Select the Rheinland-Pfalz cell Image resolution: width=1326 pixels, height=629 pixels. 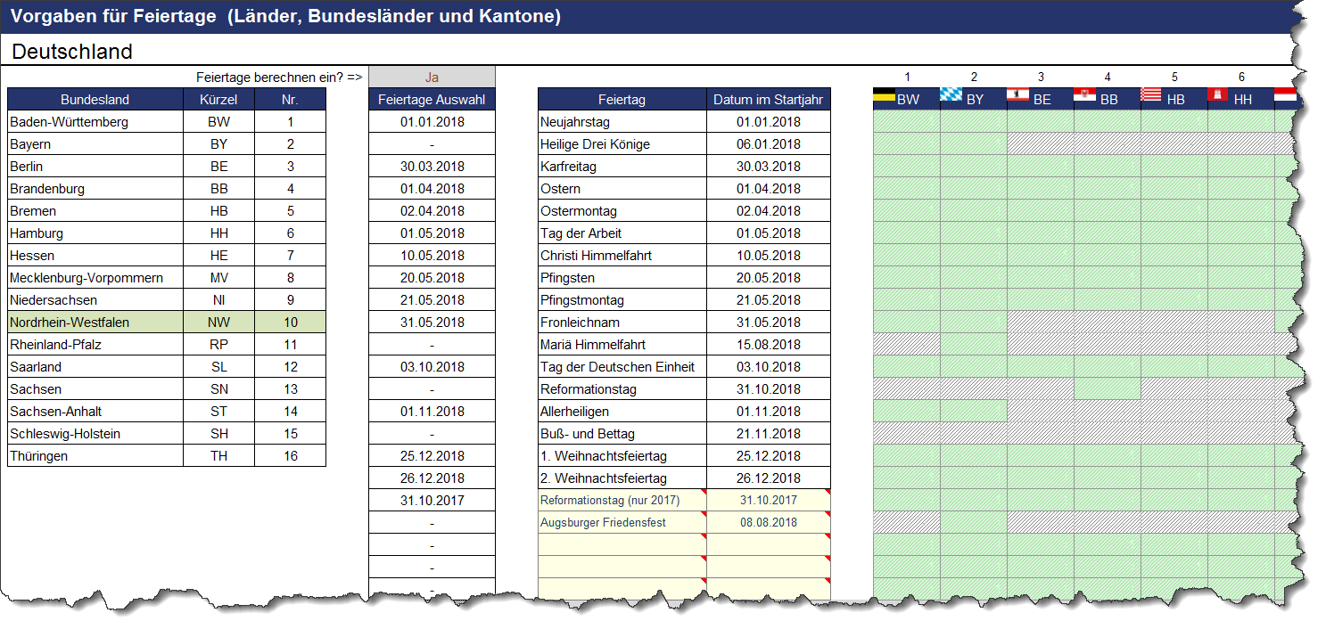95,344
